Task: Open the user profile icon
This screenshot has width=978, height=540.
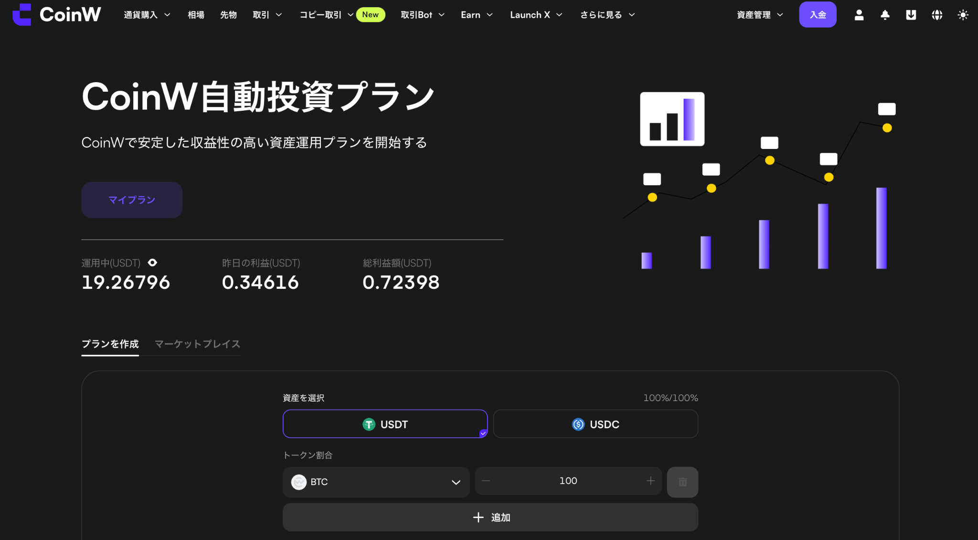Action: click(859, 15)
